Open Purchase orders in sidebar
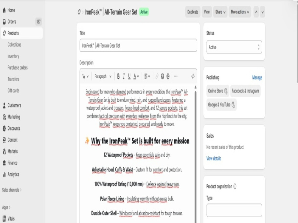The image size is (298, 223). [x=18, y=68]
